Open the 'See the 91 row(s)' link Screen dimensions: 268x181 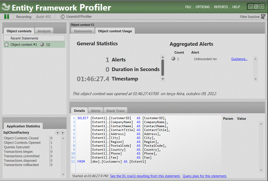pos(145,176)
